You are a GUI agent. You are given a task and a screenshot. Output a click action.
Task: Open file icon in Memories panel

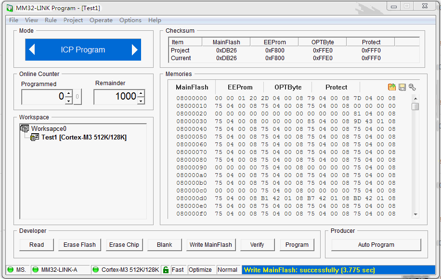(392, 87)
